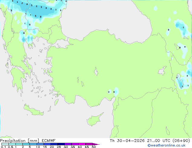Click the '35' legend scale label

click(x=73, y=147)
